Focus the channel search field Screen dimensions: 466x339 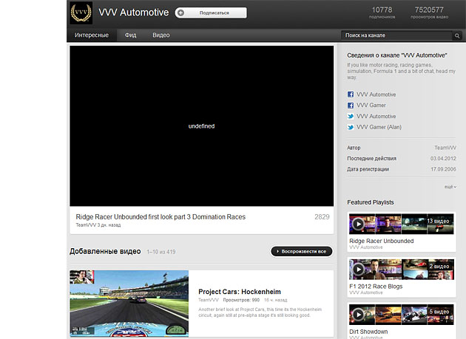[396, 35]
